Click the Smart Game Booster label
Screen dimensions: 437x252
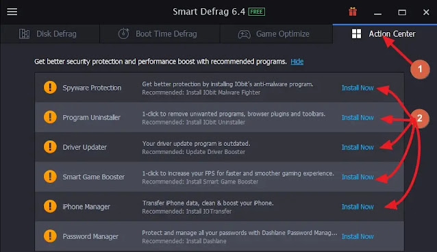coord(93,177)
